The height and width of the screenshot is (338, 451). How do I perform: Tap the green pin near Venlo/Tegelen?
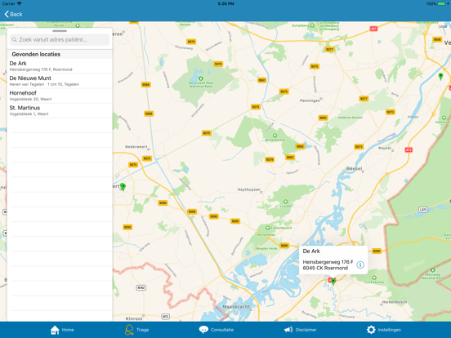(x=440, y=76)
